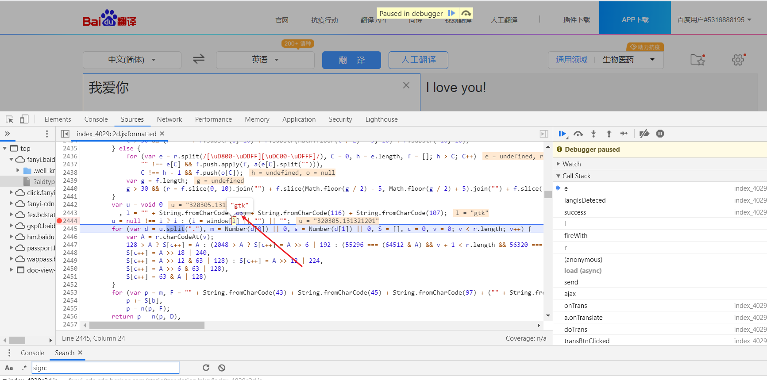Screen dimensions: 767x380
Task: Click the APP下载 header button
Action: click(x=635, y=18)
